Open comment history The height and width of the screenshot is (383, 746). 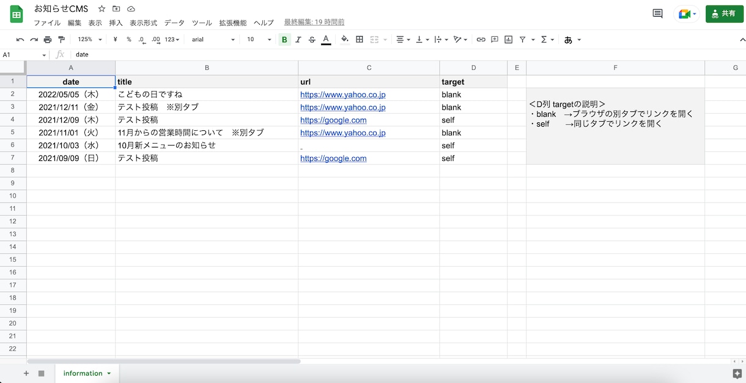[658, 13]
